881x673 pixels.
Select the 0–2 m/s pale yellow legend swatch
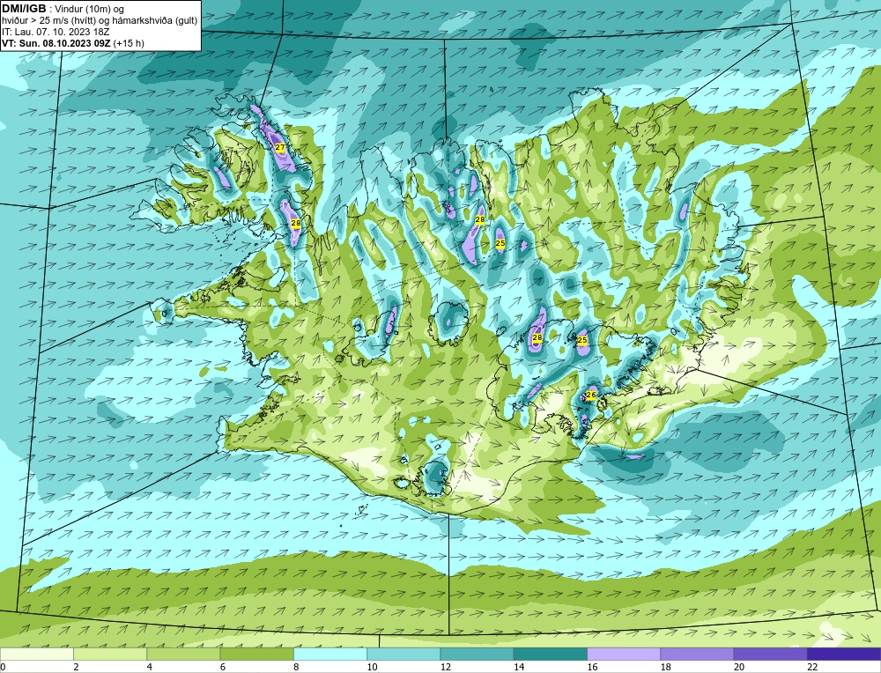click(x=37, y=654)
